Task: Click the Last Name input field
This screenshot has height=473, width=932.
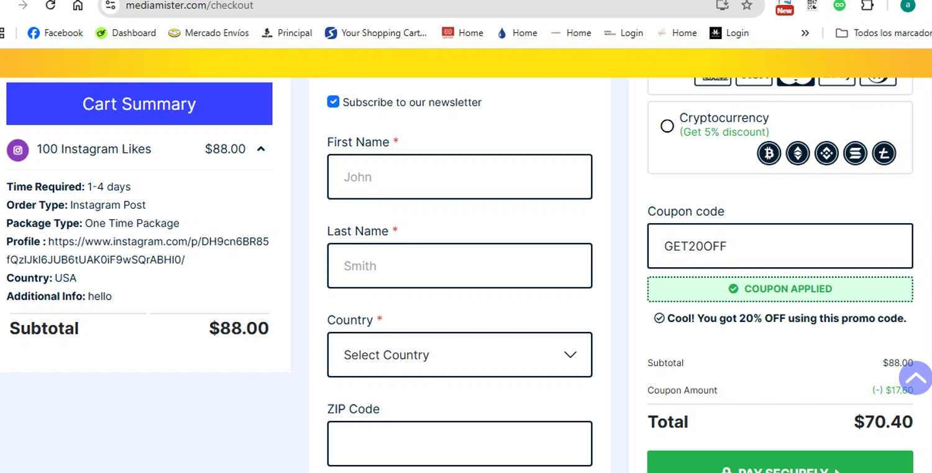Action: (x=460, y=265)
